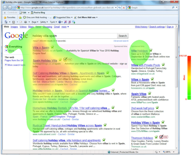Image resolution: width=192 pixels, height=155 pixels.
Task: Open the address bar history dropdown arrow
Action: [116, 8]
